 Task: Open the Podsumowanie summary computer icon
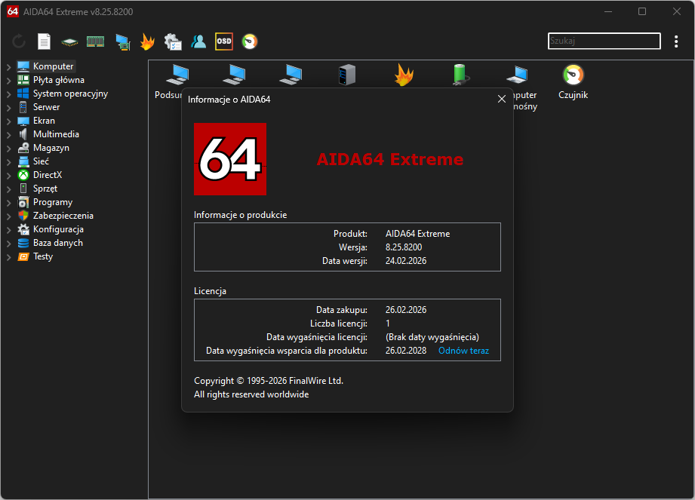click(177, 75)
